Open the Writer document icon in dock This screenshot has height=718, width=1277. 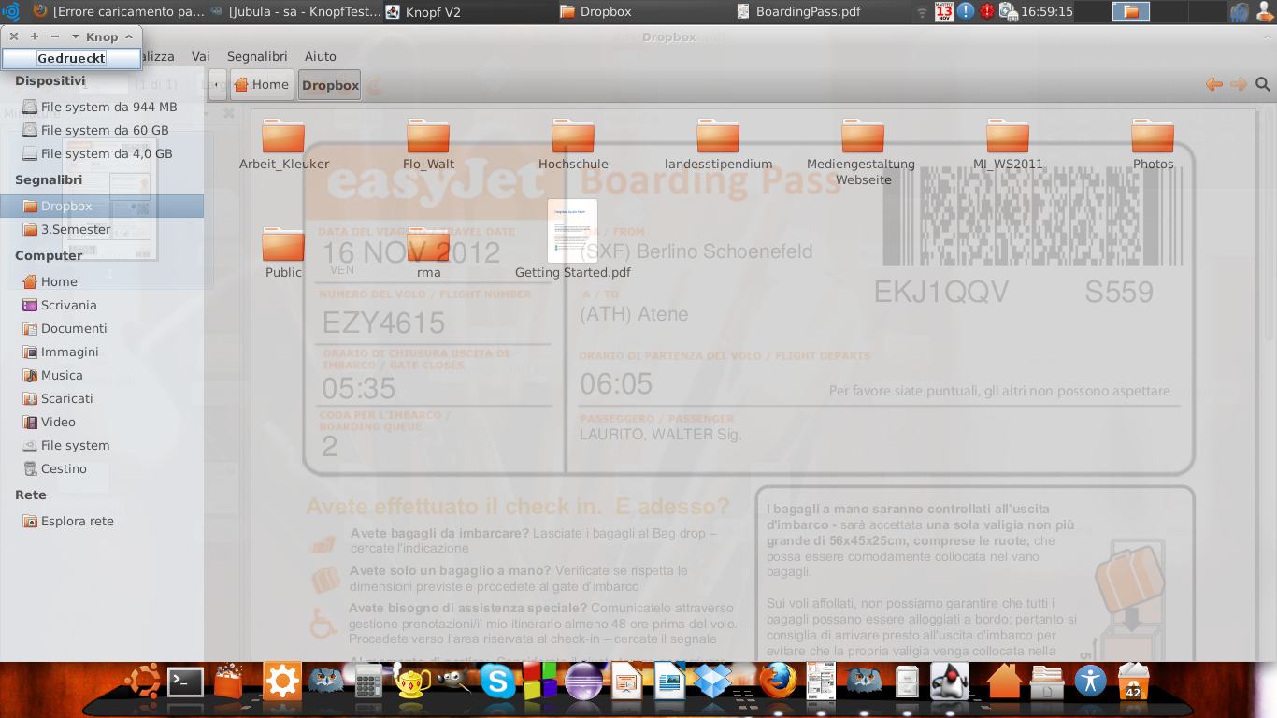click(x=669, y=681)
